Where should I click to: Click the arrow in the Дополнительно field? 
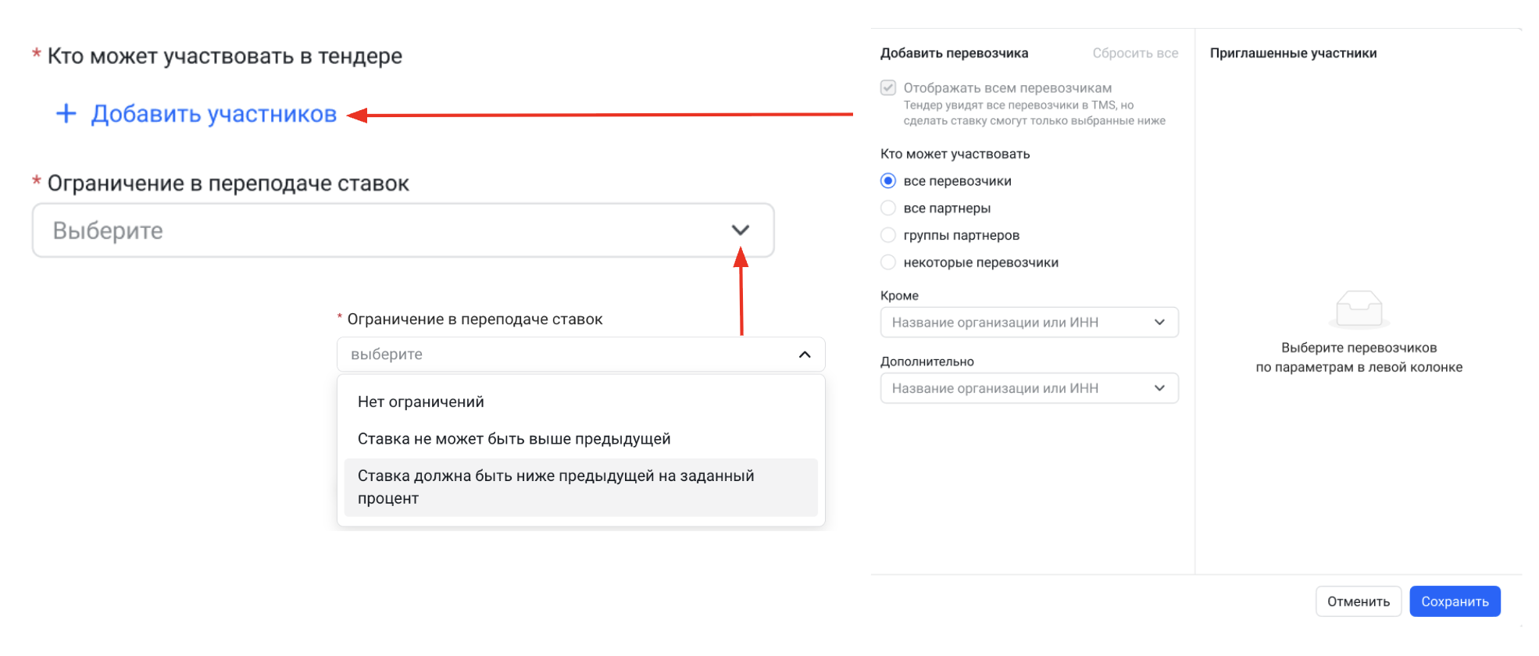[1159, 388]
